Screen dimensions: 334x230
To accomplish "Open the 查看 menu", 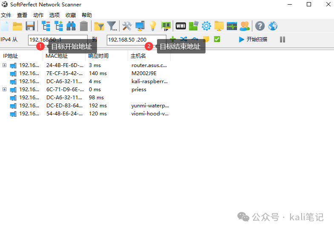I will [x=22, y=15].
